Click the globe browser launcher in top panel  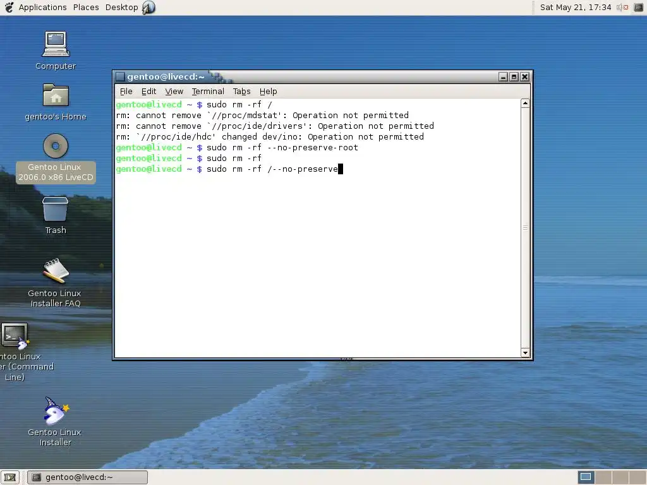pyautogui.click(x=148, y=7)
